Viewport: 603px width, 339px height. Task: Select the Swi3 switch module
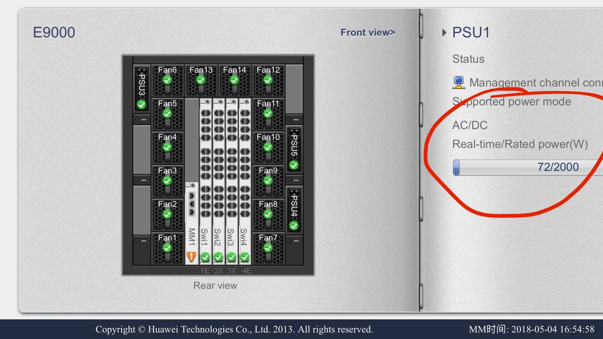pos(231,181)
